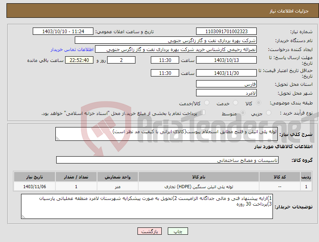Select the جزیی purchase type radio

coord(268,113)
